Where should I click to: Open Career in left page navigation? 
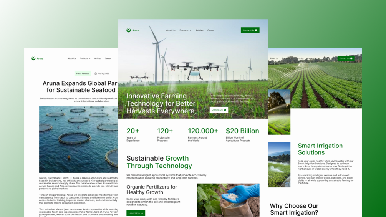coord(108,58)
